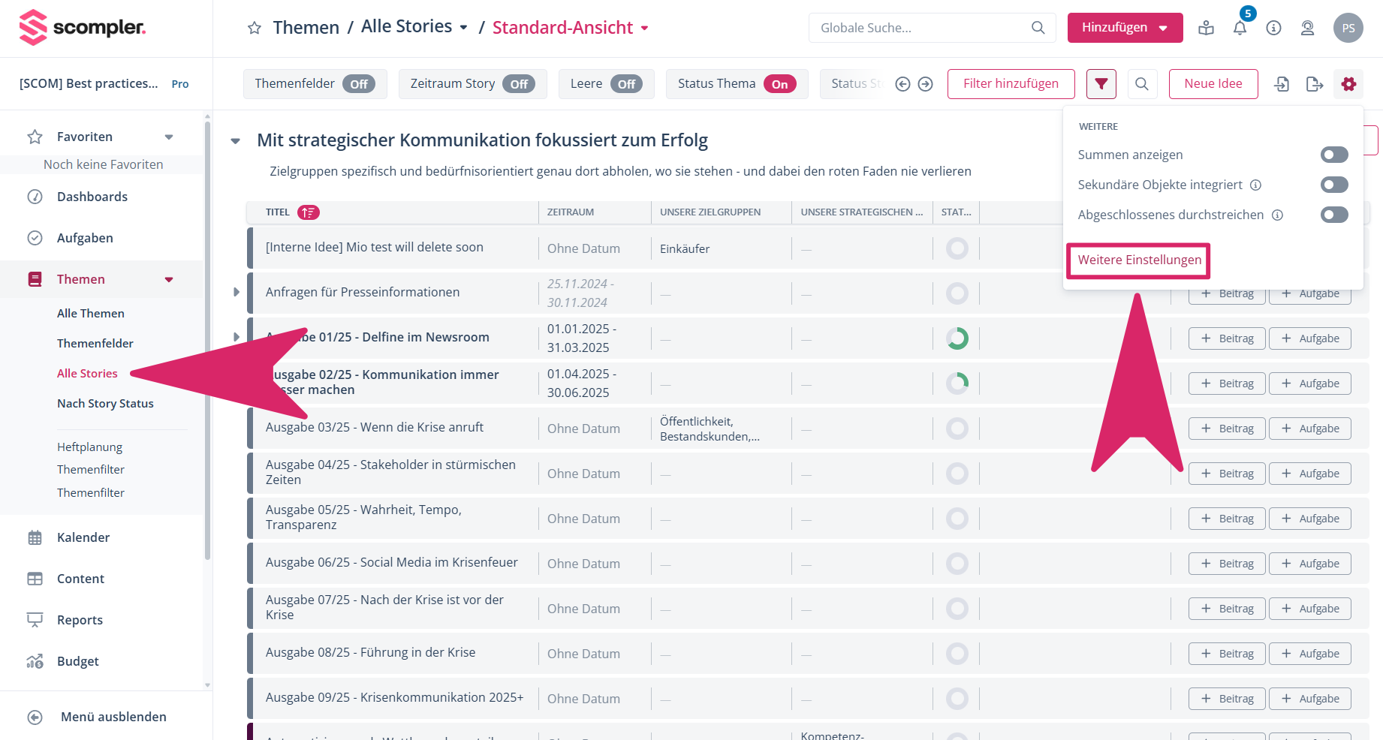This screenshot has height=740, width=1383.
Task: Toggle Sekundäre Objekte integriert switch
Action: tap(1333, 185)
